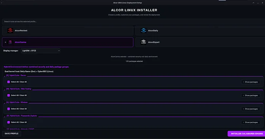Click the AlcorDaily blue logo icon
265x139 pixels.
pyautogui.click(x=143, y=31)
